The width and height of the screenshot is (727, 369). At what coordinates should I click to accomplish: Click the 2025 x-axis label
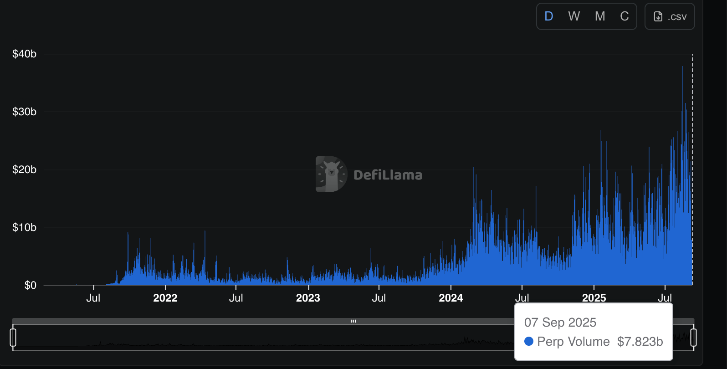pos(594,298)
